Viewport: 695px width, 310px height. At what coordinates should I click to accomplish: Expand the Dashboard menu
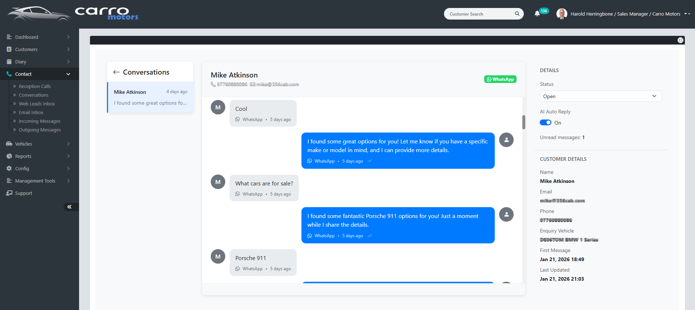(38, 37)
